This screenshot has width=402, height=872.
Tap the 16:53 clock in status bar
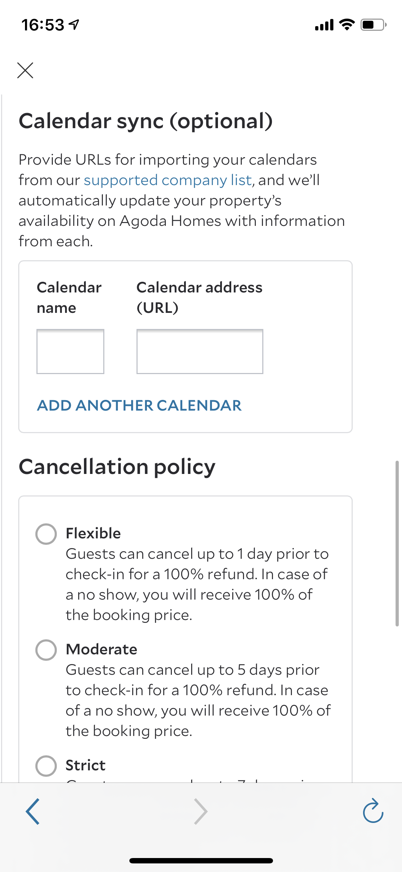[x=43, y=25]
